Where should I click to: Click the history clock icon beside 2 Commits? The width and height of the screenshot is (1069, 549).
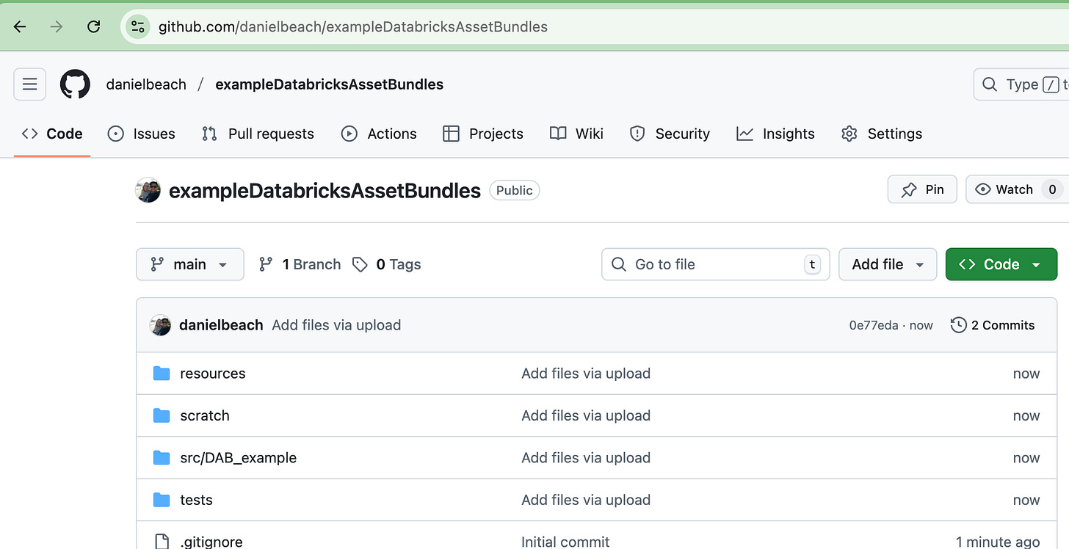point(958,325)
